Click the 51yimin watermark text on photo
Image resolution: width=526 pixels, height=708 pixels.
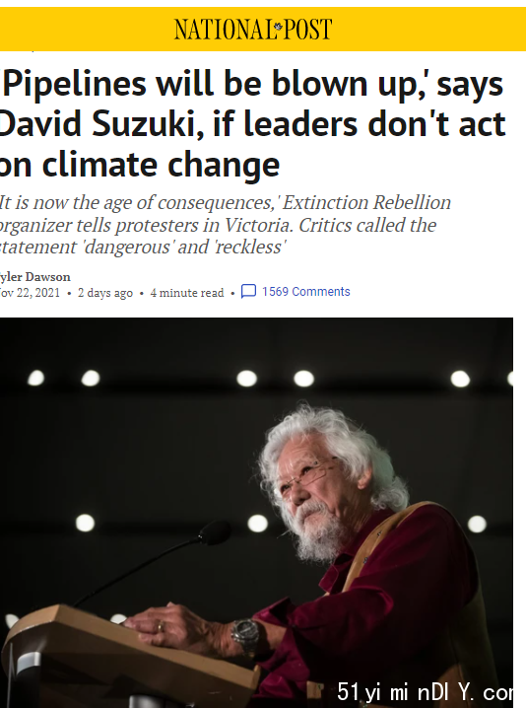pos(424,692)
